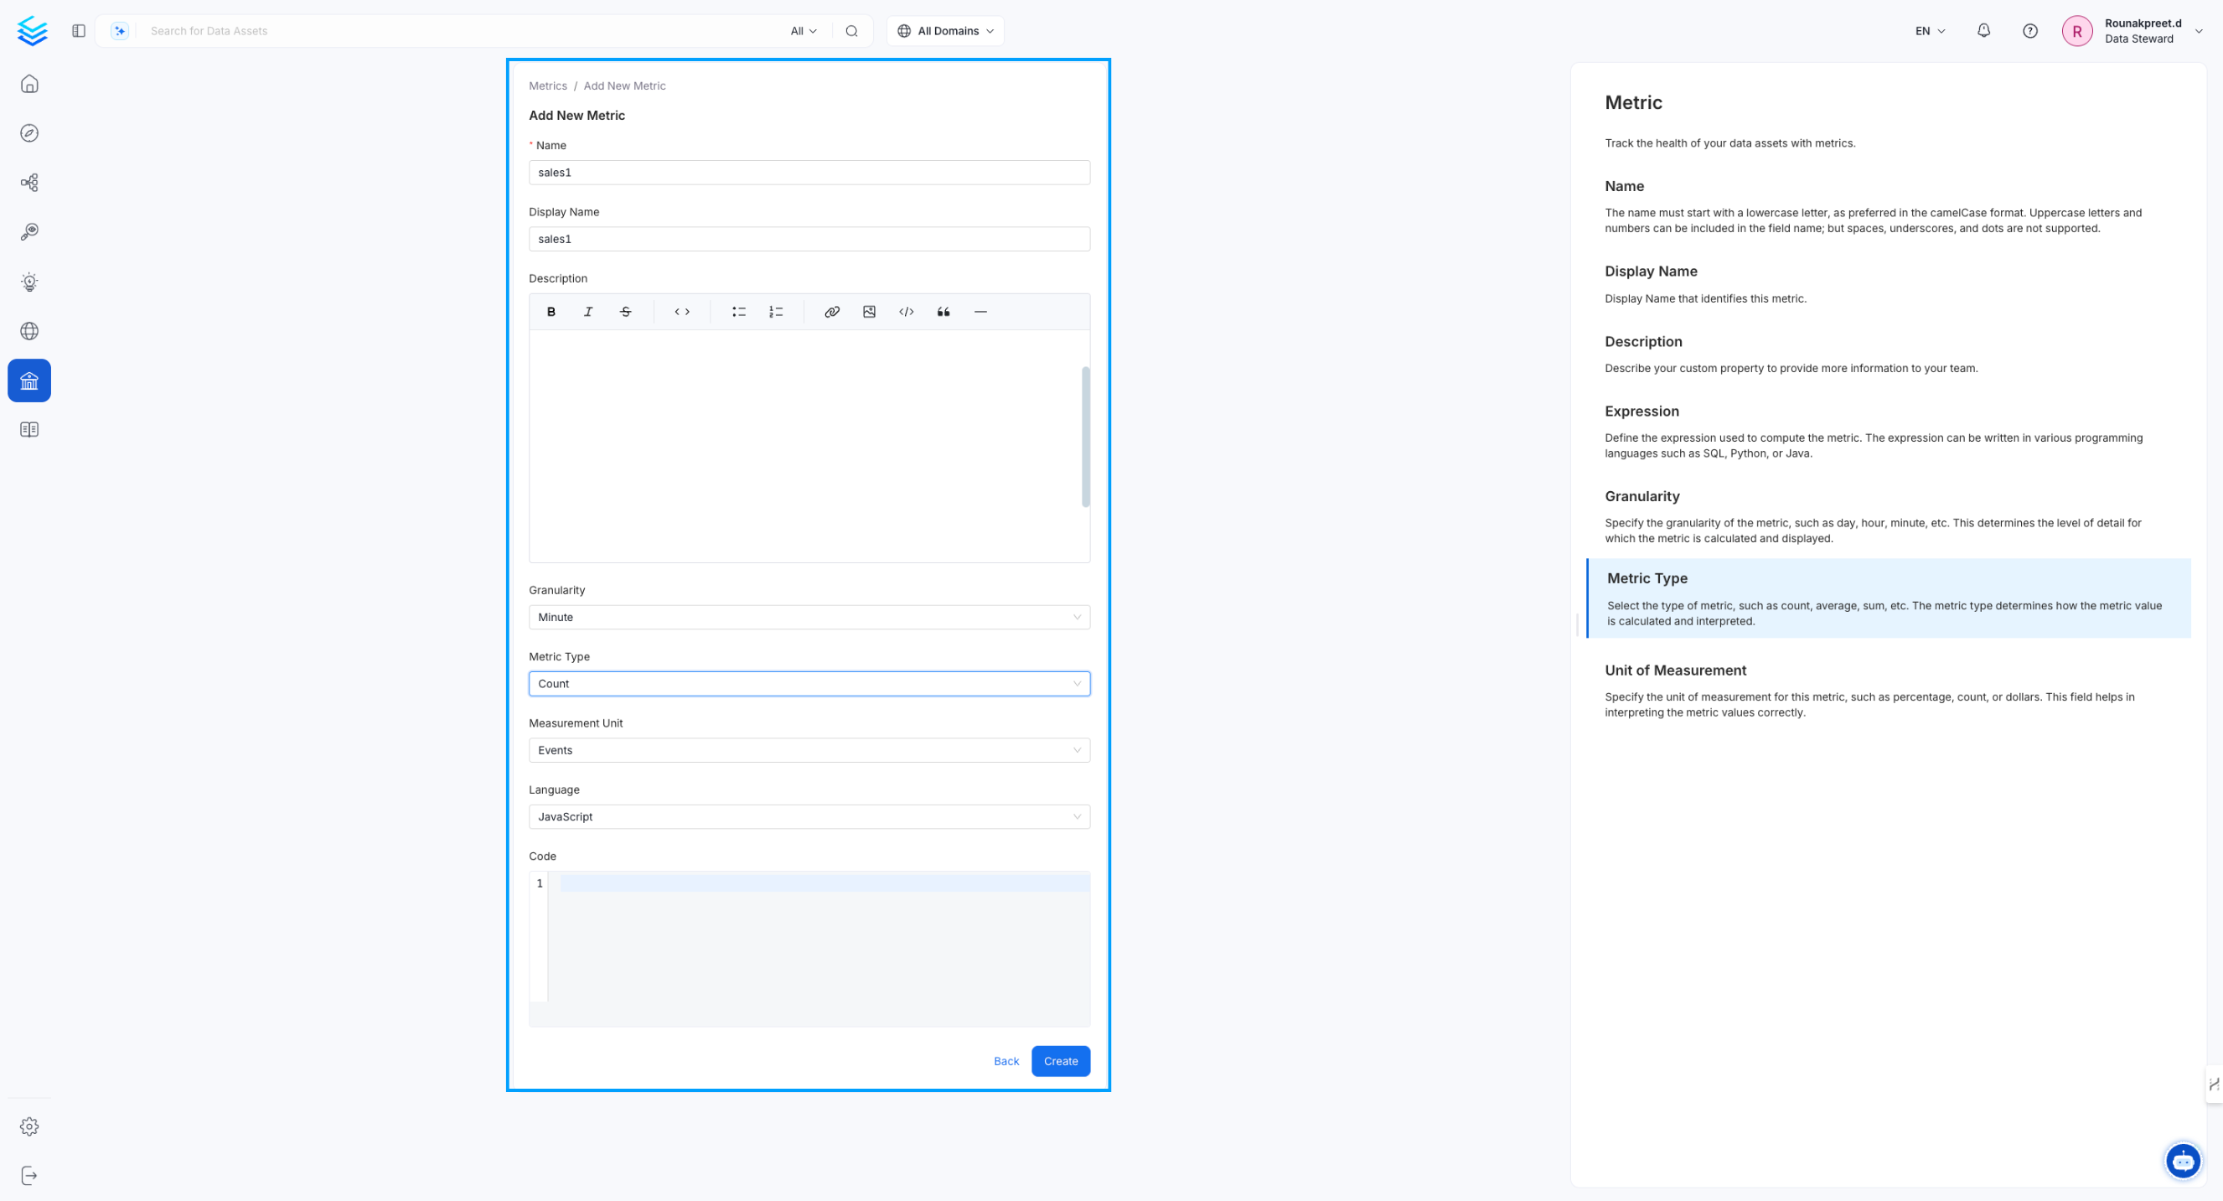Click the strikethrough formatting icon
The image size is (2223, 1201).
[x=625, y=312]
